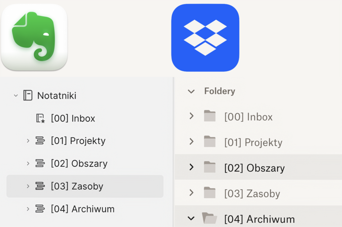Collapse the Dropbox [04] Archiwum folder
342x227 pixels.
pos(191,218)
